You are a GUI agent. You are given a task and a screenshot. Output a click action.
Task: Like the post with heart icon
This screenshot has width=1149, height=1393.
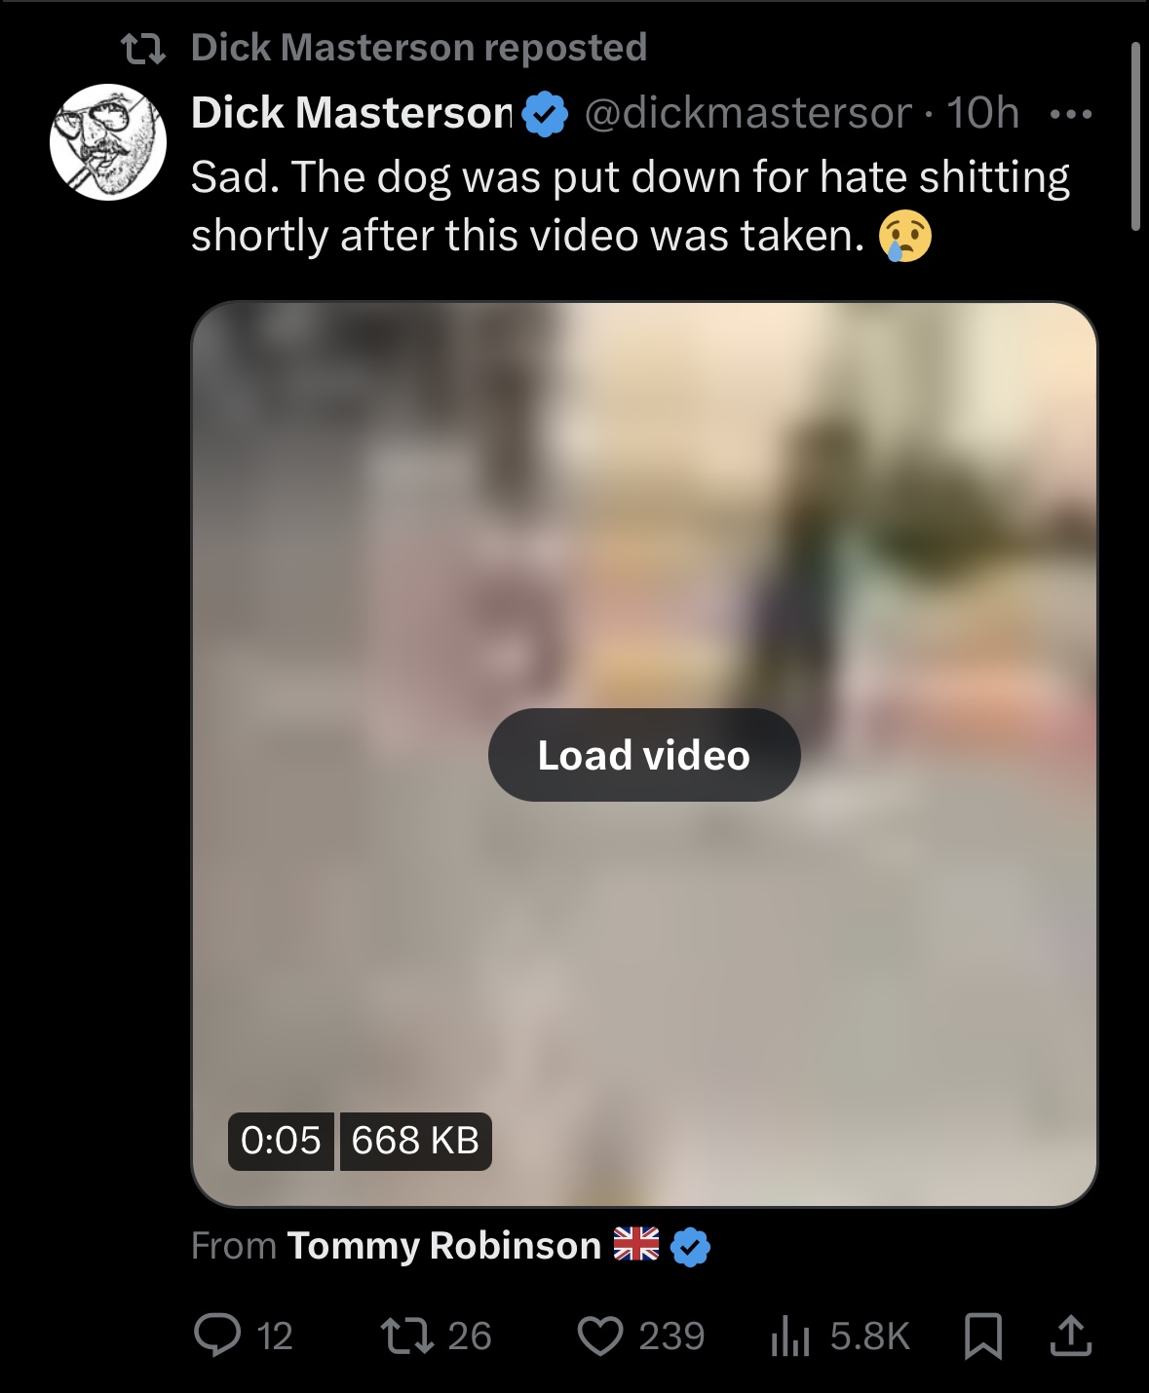pyautogui.click(x=599, y=1336)
